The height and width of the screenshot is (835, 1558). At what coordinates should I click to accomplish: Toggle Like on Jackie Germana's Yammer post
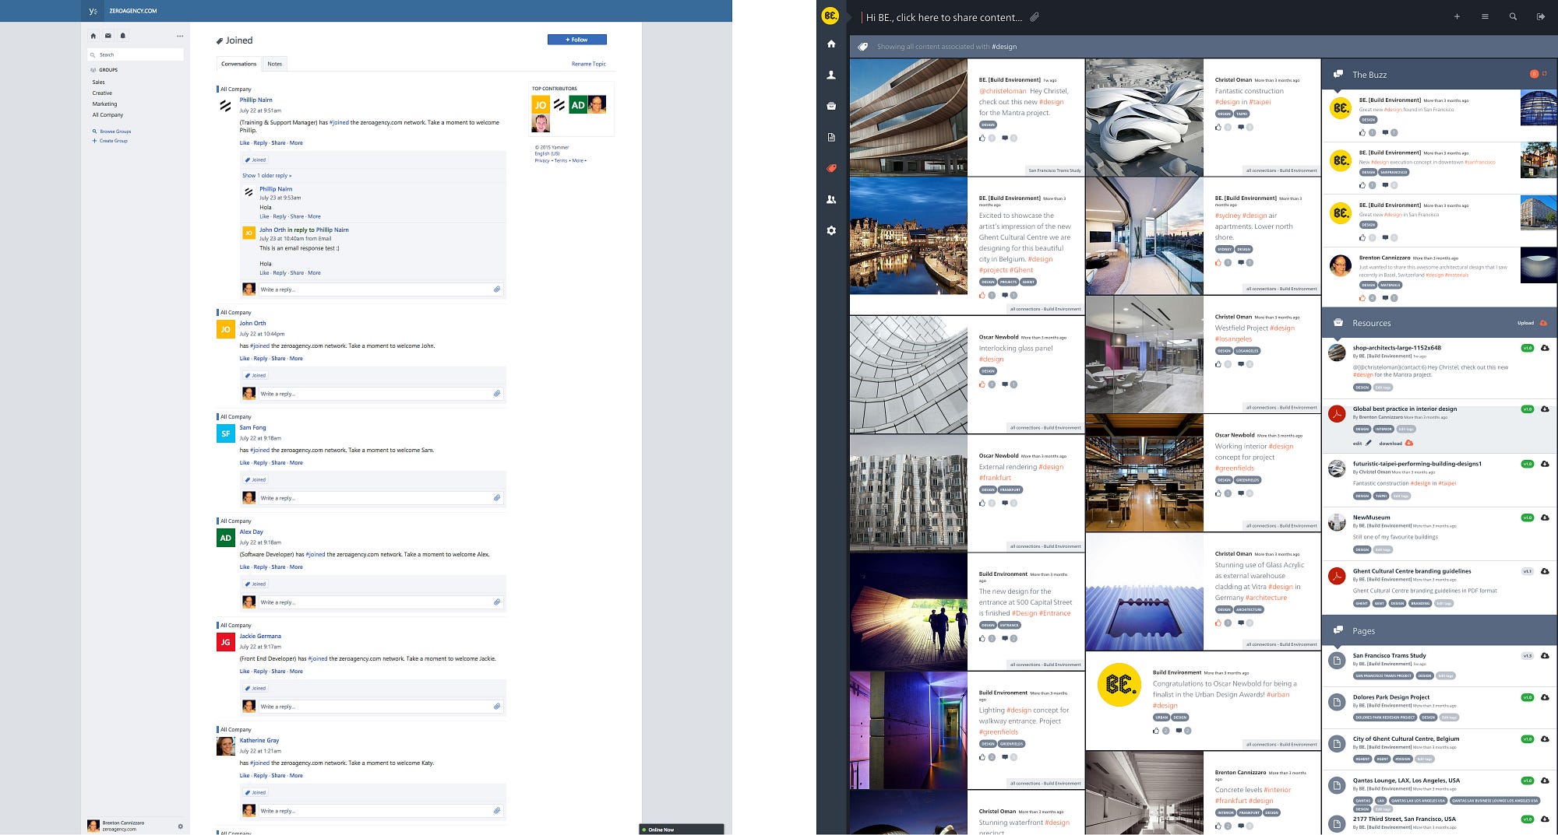click(245, 672)
